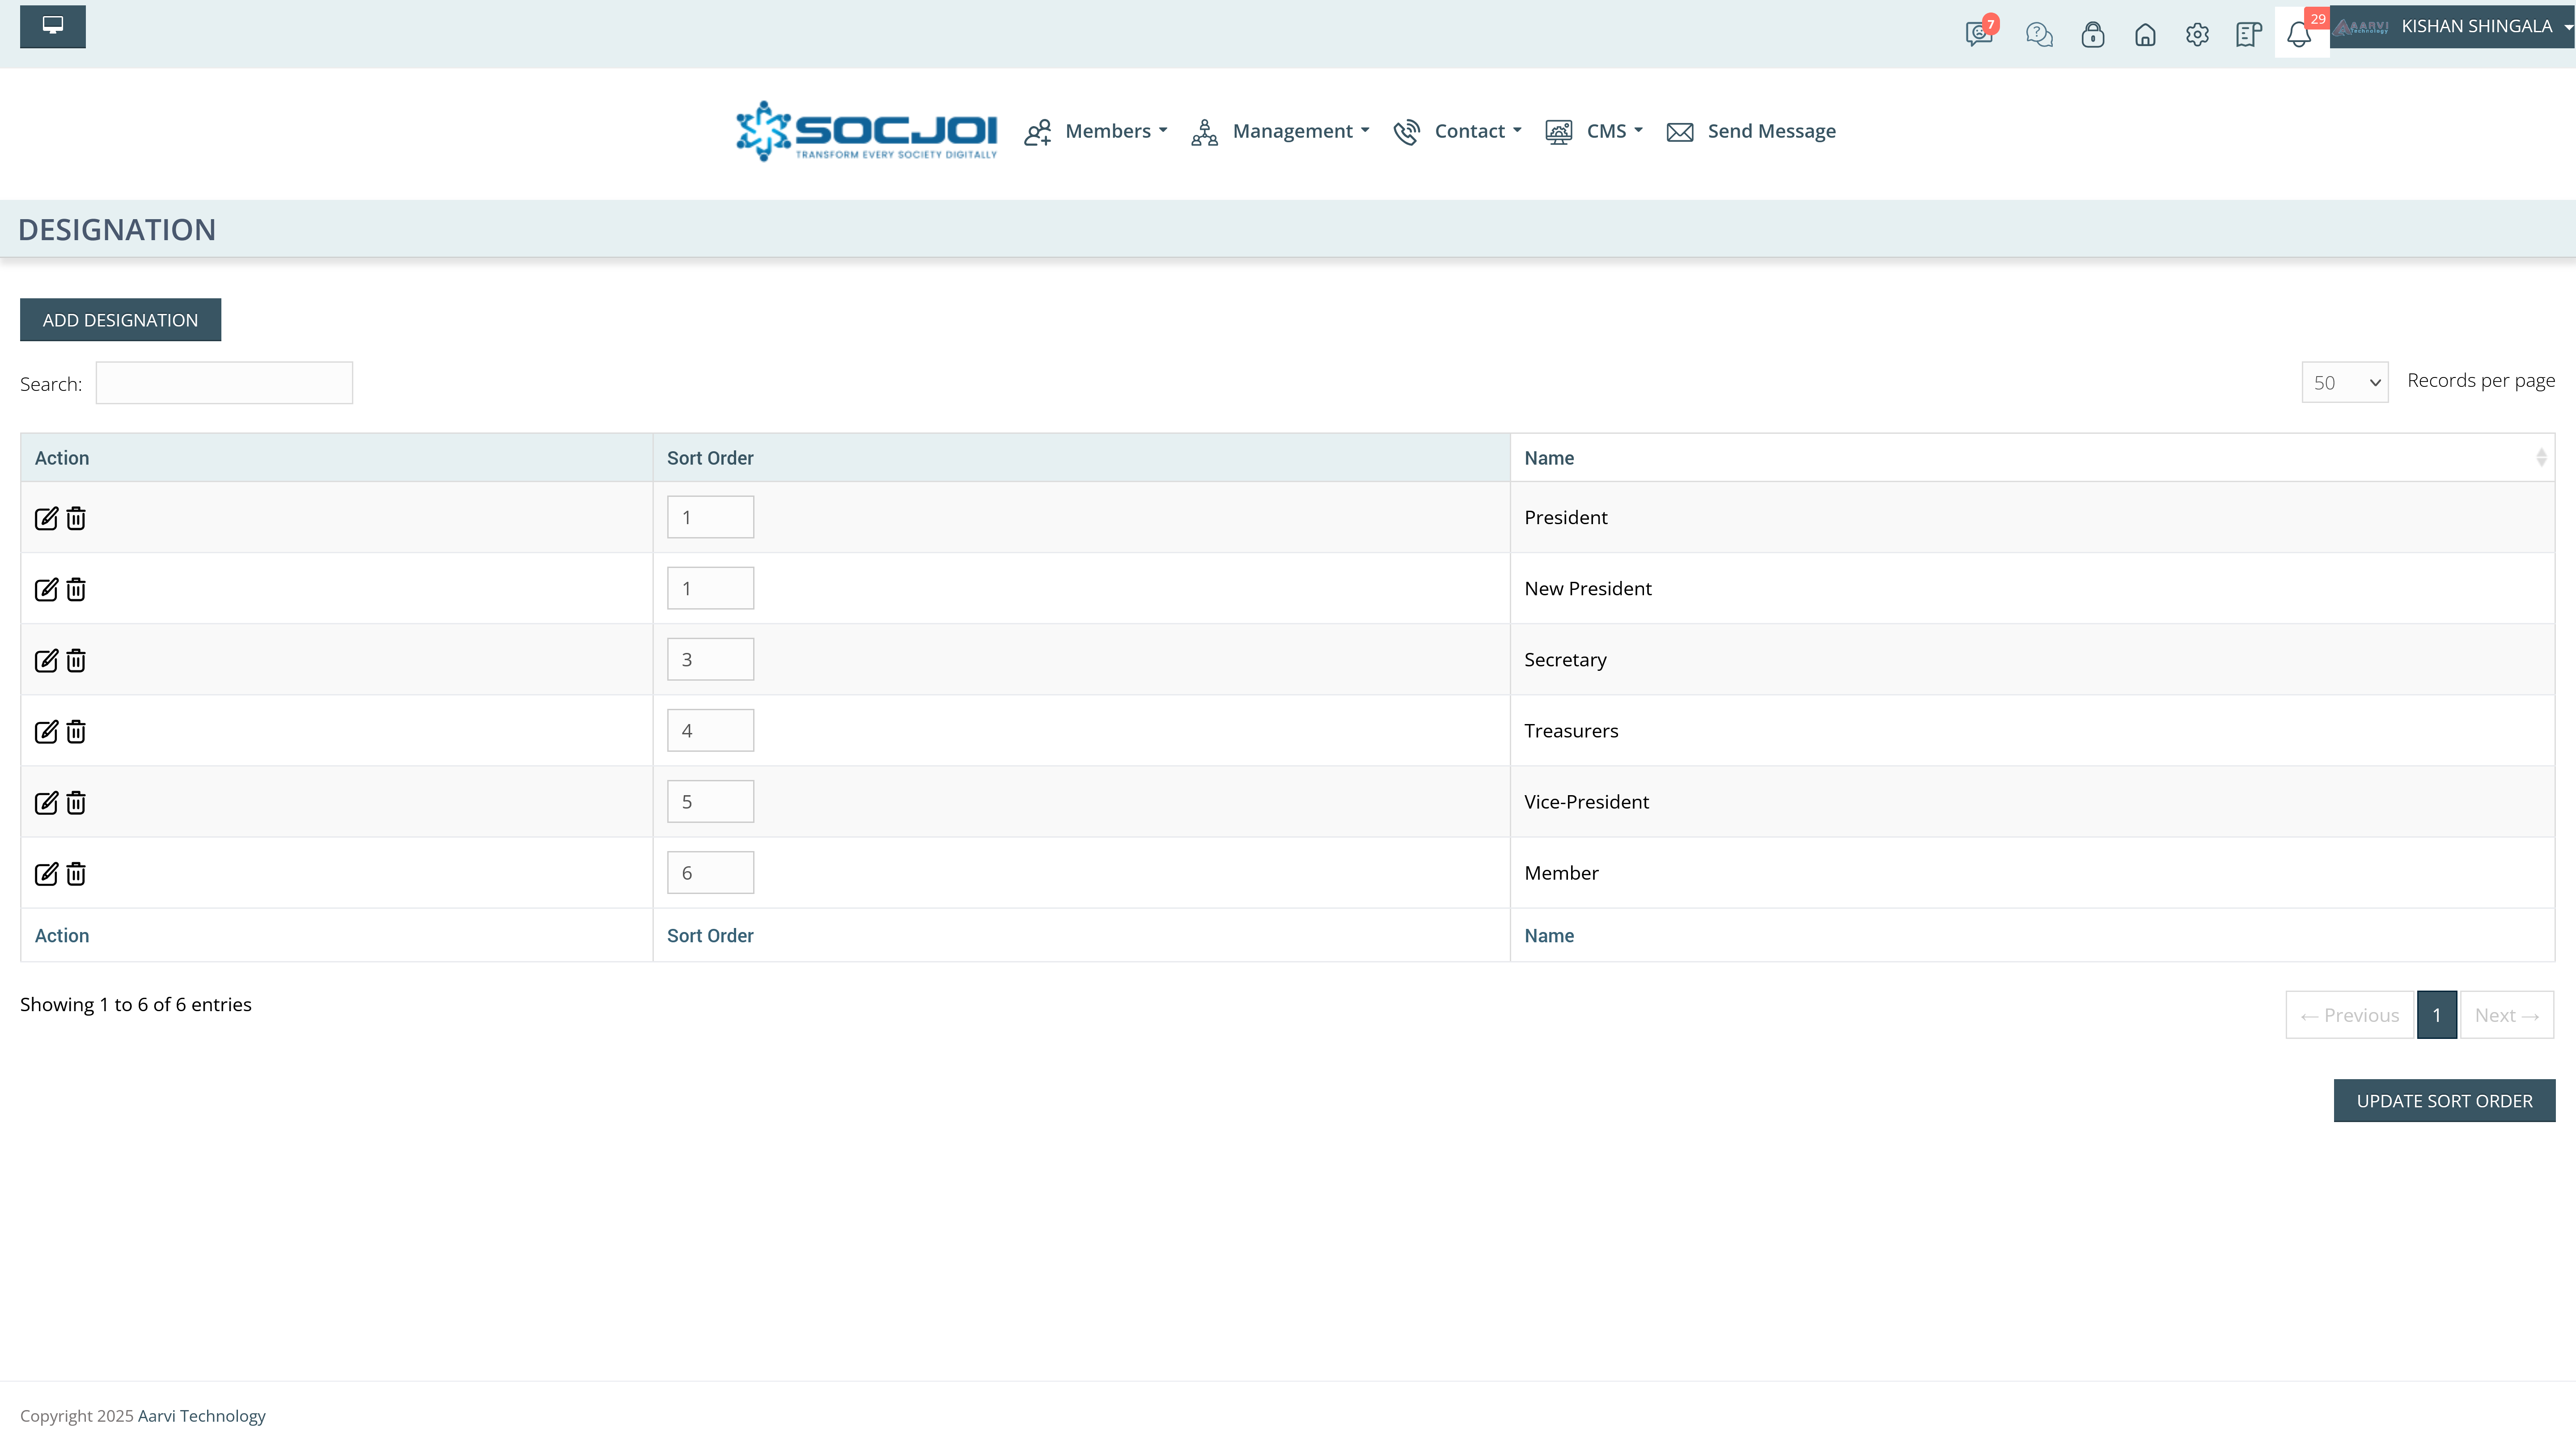Open the Send Message page
The image size is (2576, 1449).
(x=1751, y=131)
